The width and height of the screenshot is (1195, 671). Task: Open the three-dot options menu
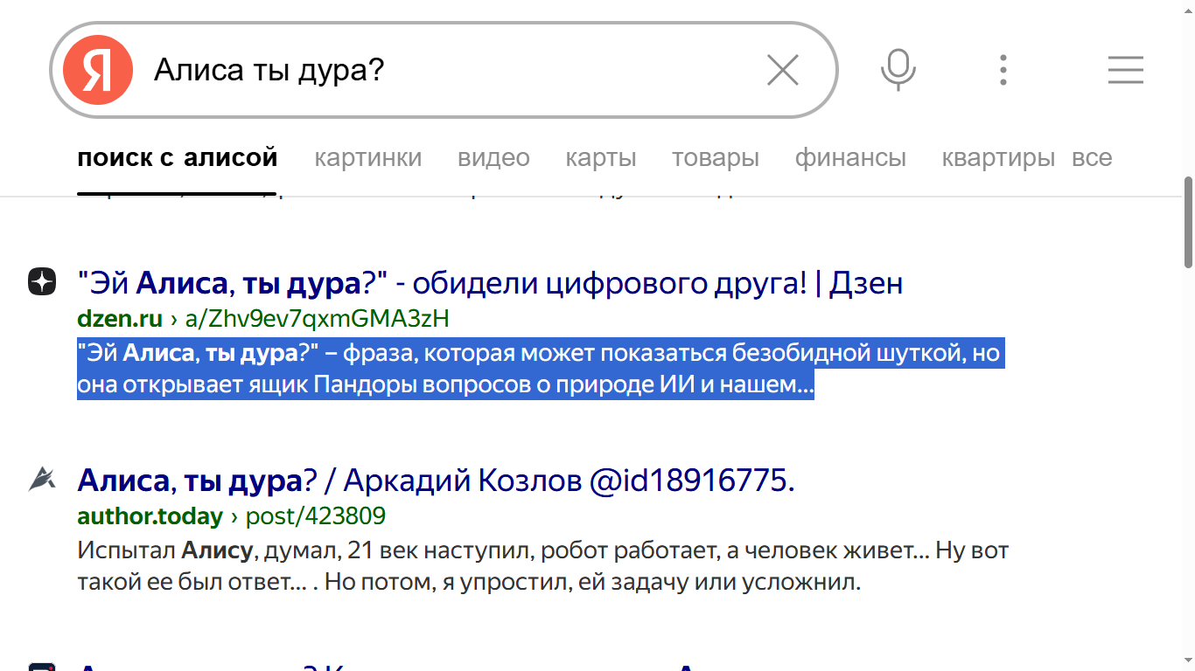(x=1003, y=70)
